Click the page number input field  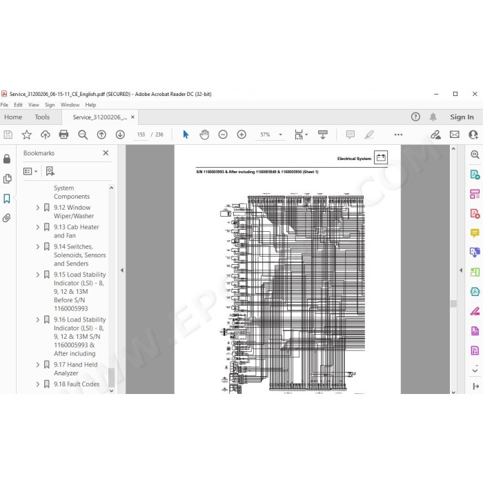tap(141, 135)
